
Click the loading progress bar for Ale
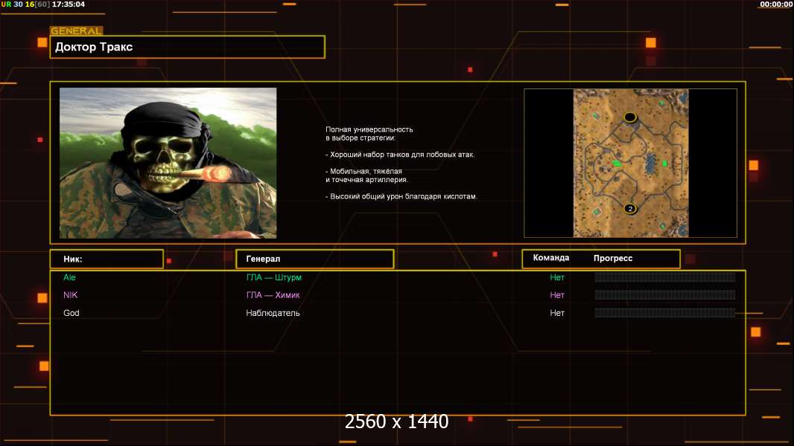[664, 277]
